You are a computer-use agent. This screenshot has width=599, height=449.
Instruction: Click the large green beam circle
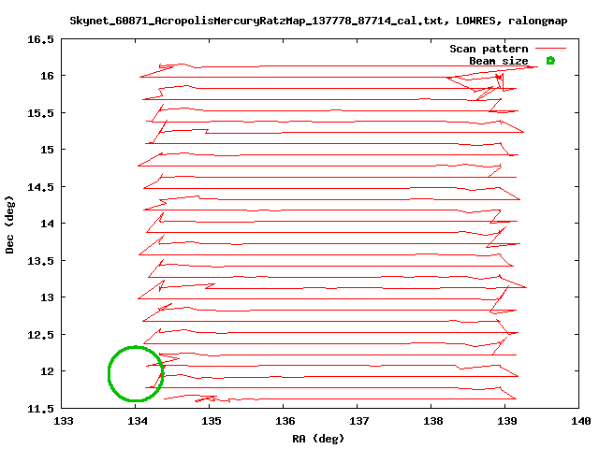click(136, 374)
